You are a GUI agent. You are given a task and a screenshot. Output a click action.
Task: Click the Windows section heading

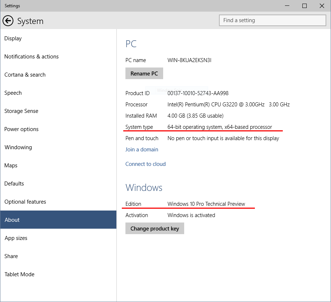point(144,188)
